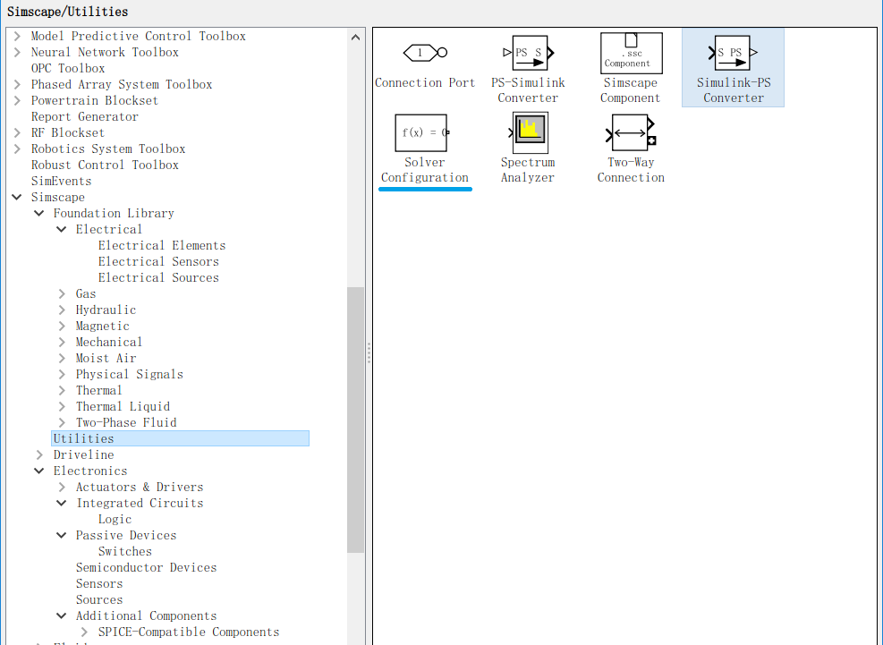Select the Simscape Component block icon
883x645 pixels.
tap(632, 53)
